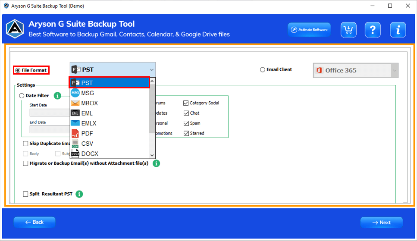Uncheck the Spam checkbox
This screenshot has width=417, height=241.
[x=186, y=123]
